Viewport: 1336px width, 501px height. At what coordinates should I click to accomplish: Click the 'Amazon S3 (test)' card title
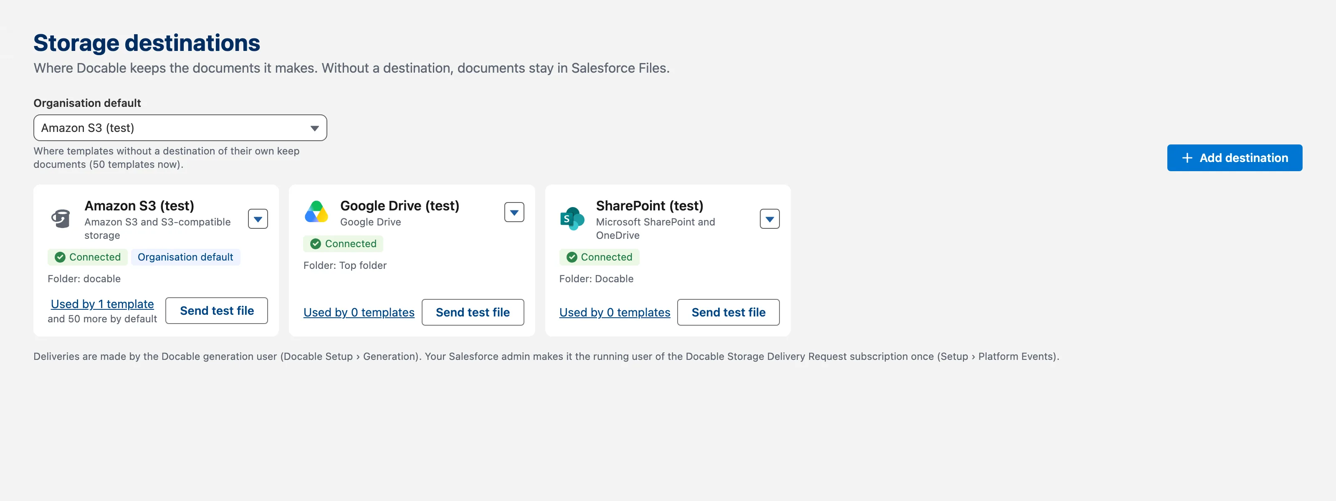pos(139,206)
